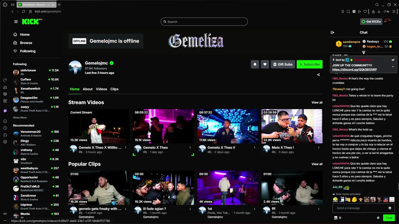Open the browser AI button in the toolbar
Screen dimensions: 399x224
point(387,12)
